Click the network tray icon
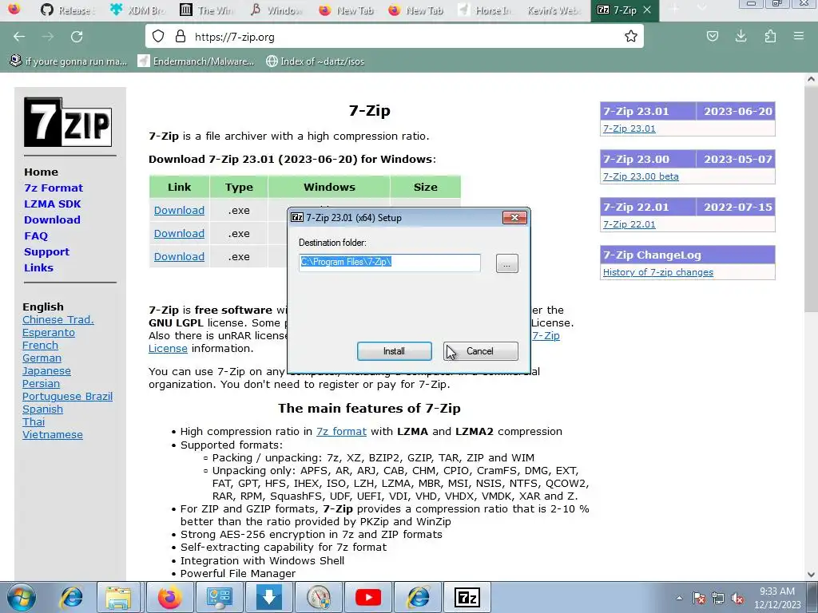This screenshot has height=613, width=818. point(718,599)
